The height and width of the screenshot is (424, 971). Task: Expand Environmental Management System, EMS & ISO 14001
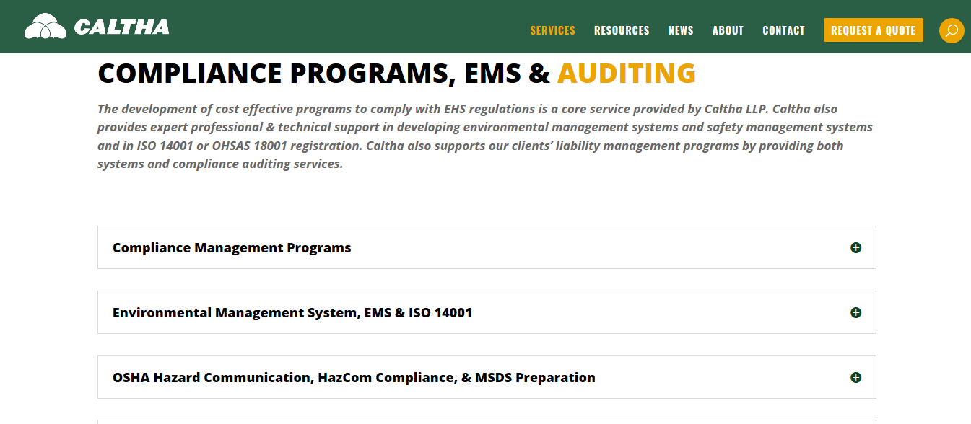(487, 312)
